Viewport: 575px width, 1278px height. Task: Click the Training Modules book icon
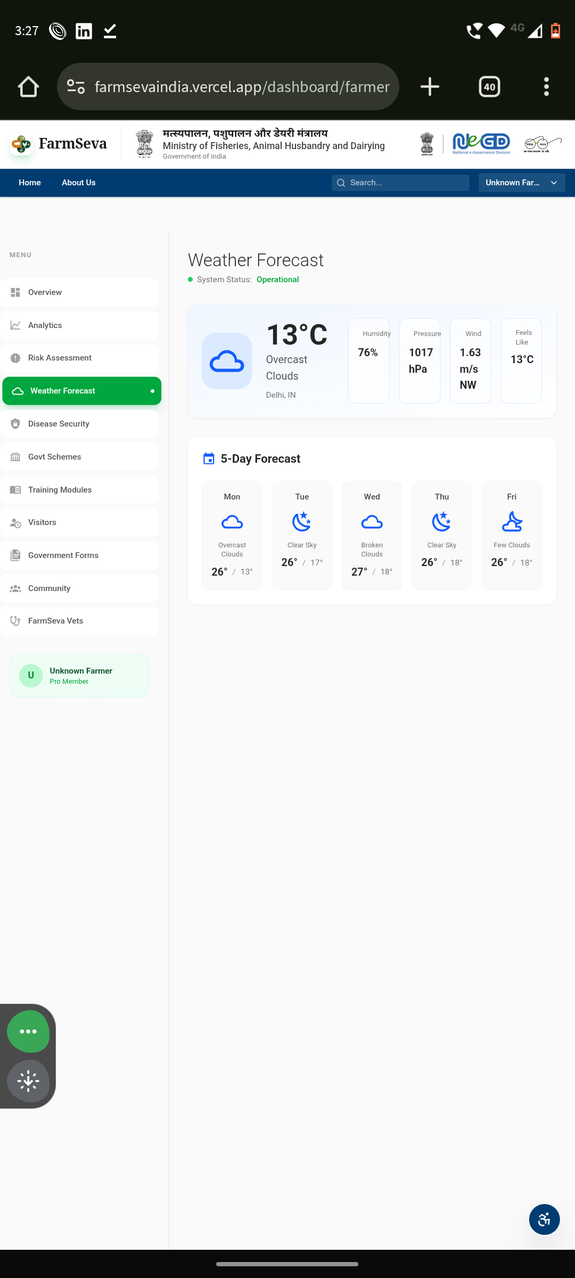coord(15,490)
